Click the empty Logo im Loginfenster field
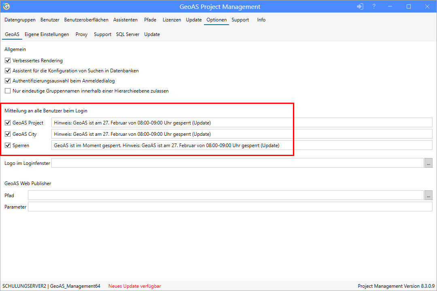This screenshot has height=291, width=437. [202, 163]
